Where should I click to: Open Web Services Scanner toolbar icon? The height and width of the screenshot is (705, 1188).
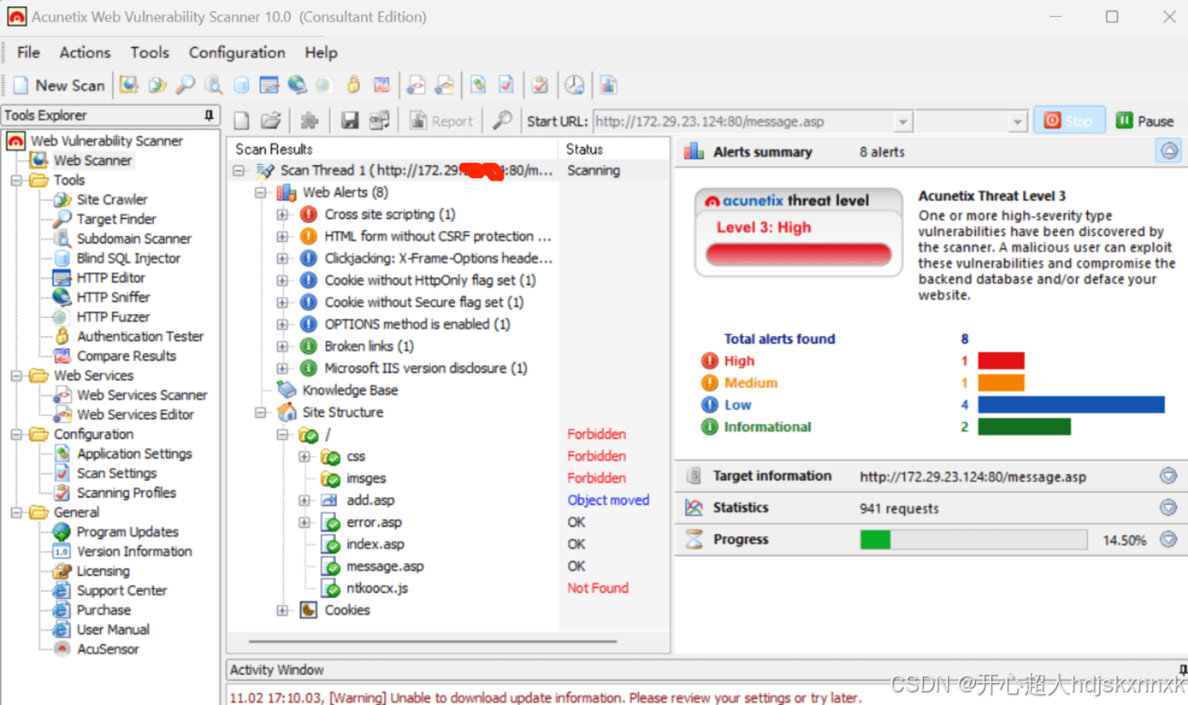pyautogui.click(x=416, y=85)
